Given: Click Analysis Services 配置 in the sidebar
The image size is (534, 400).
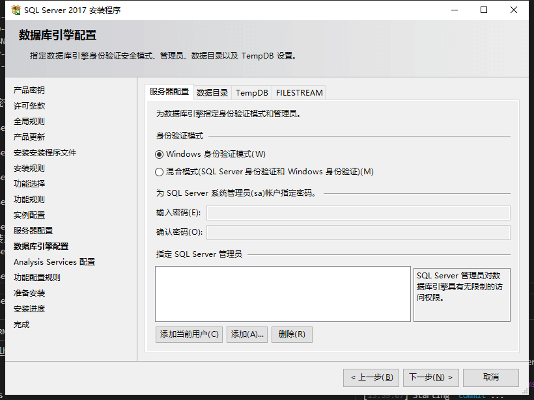Looking at the screenshot, I should [x=54, y=262].
